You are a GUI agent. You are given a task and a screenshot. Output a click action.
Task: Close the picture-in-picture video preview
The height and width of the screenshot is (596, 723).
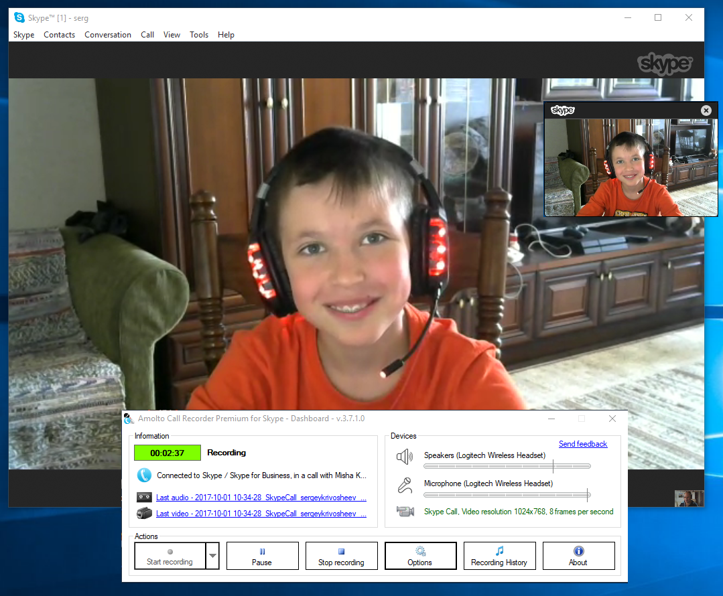[x=706, y=110]
